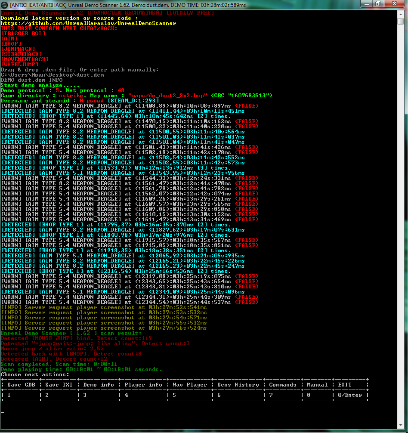Click the "Desktop\dust.dem" file path line
Screen dimensions: 408x433
[x=52, y=75]
